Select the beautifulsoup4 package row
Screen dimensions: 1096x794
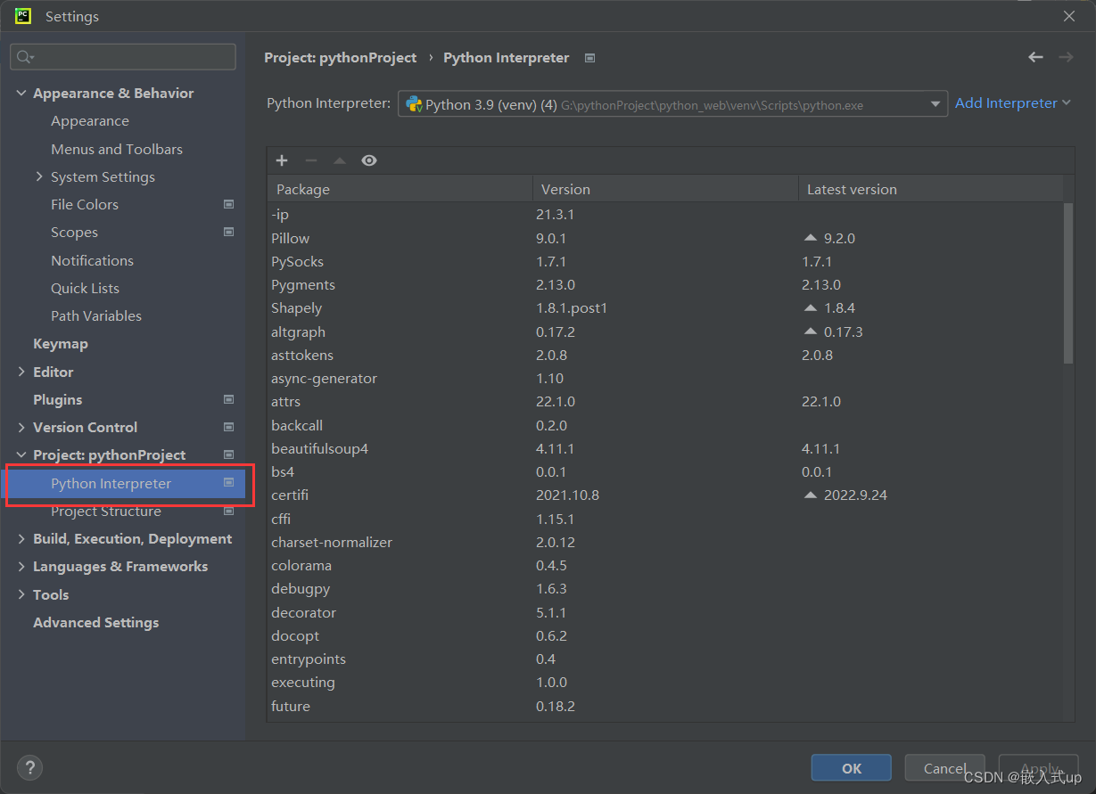[x=665, y=448]
